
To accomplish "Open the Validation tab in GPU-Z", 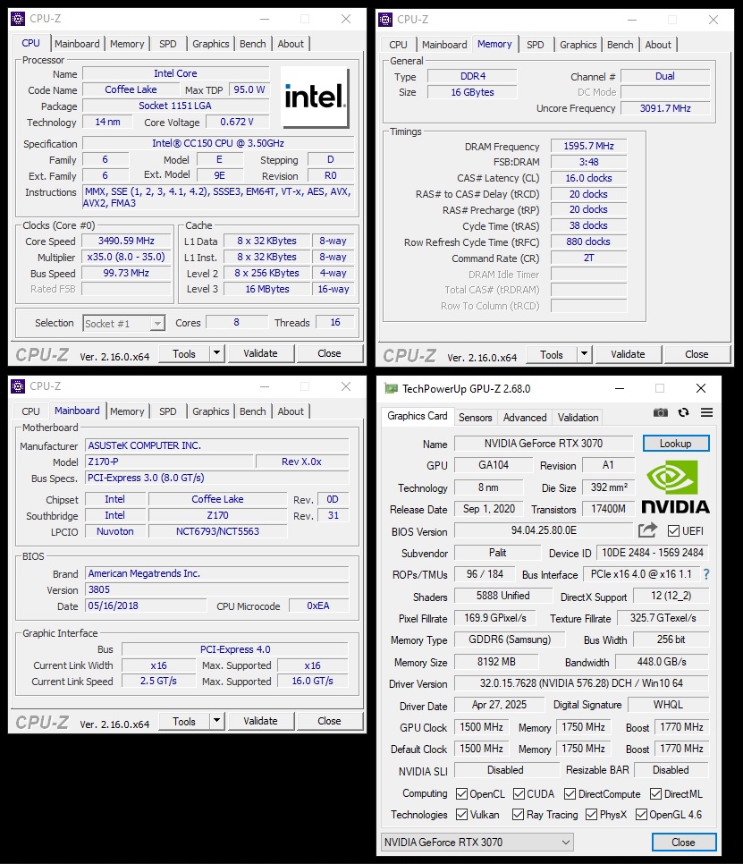I will tap(578, 417).
